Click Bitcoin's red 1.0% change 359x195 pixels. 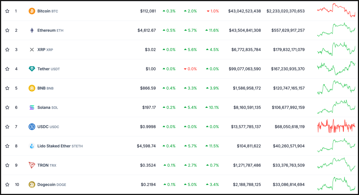point(213,11)
